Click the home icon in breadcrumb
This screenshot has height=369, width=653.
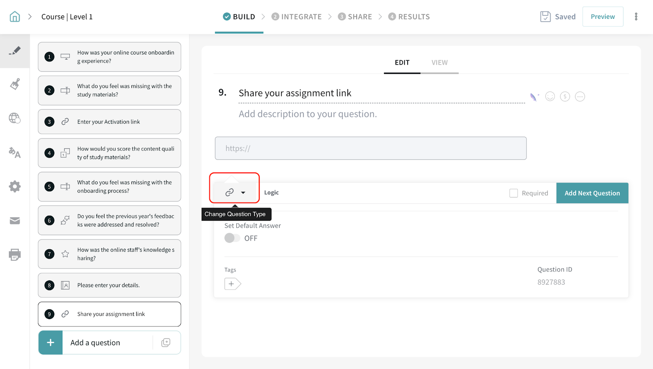tap(15, 17)
